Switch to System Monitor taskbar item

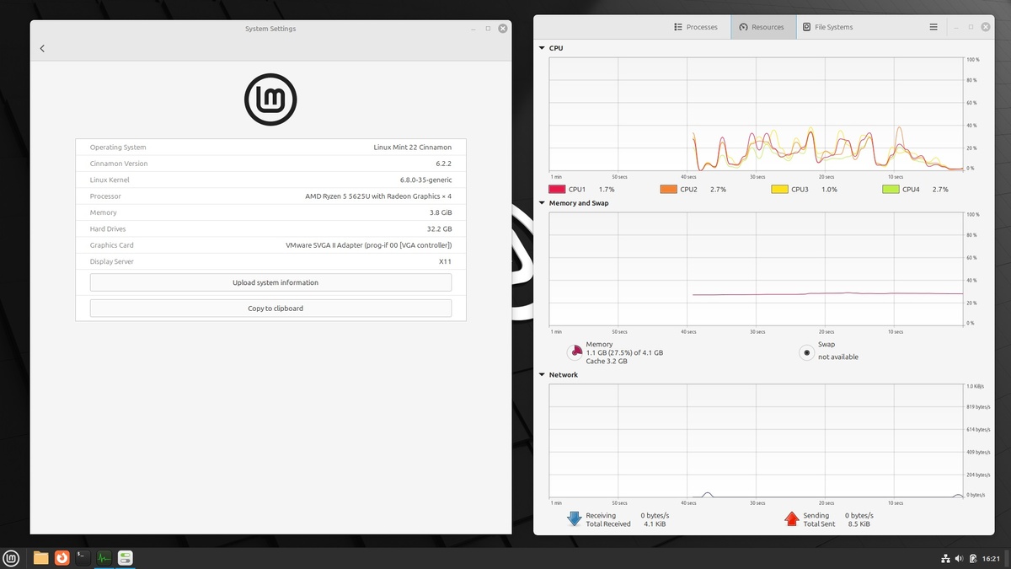pos(104,557)
